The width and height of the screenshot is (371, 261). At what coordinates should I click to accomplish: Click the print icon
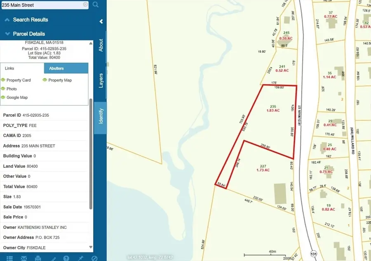38,258
